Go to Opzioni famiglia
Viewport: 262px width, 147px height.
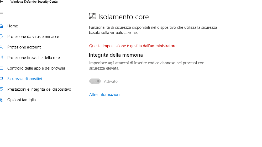[22, 100]
